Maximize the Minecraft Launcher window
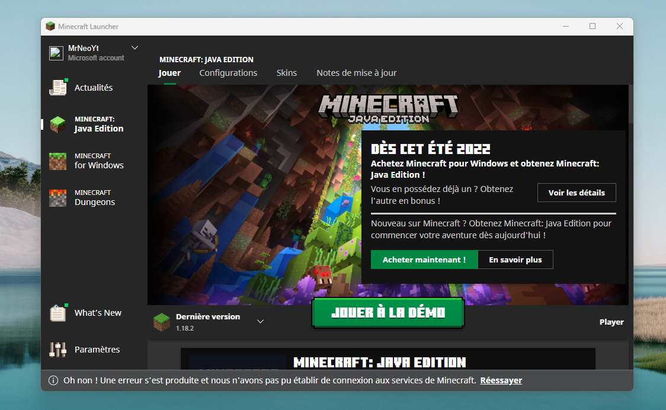 [x=593, y=26]
